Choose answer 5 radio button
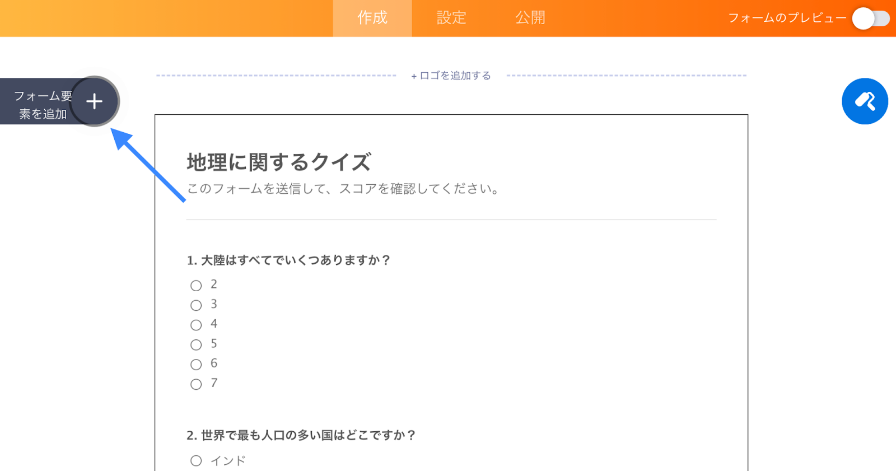The image size is (896, 471). point(196,344)
